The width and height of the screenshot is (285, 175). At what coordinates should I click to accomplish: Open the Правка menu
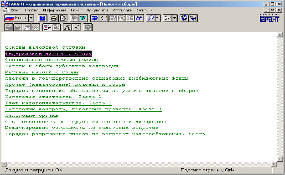(31, 10)
